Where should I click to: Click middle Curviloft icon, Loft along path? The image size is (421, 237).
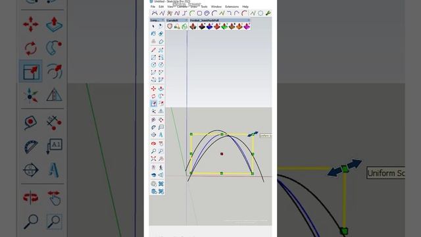click(x=177, y=26)
